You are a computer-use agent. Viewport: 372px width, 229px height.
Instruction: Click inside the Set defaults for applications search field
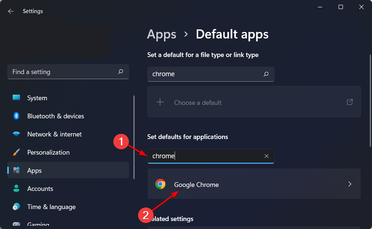[211, 156]
